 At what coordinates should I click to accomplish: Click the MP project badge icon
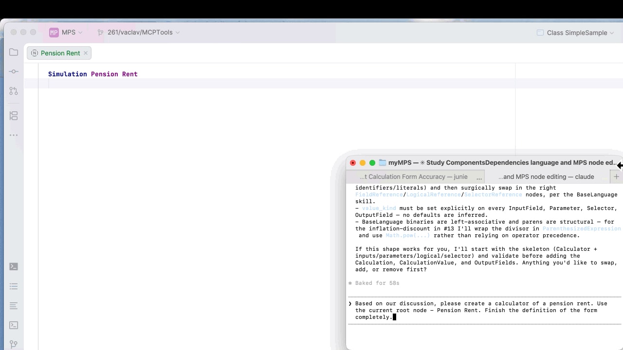click(54, 33)
